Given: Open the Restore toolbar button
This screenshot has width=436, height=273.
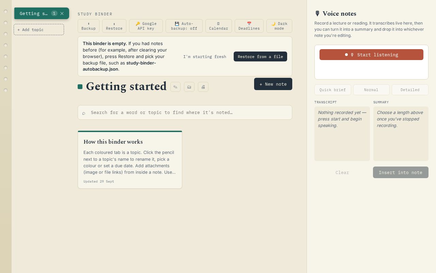Looking at the screenshot, I should (x=114, y=26).
